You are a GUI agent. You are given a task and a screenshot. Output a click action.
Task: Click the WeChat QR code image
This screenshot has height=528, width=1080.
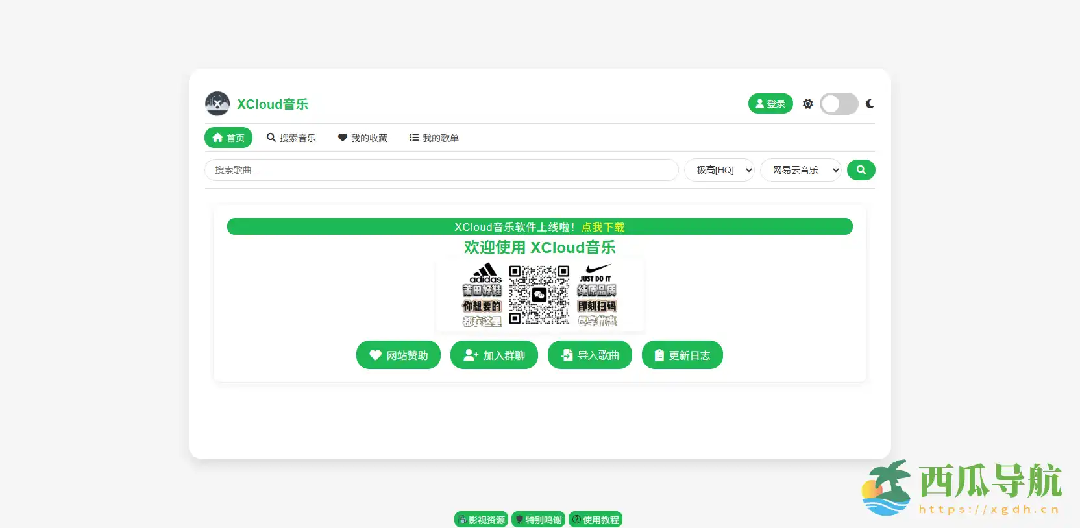539,295
